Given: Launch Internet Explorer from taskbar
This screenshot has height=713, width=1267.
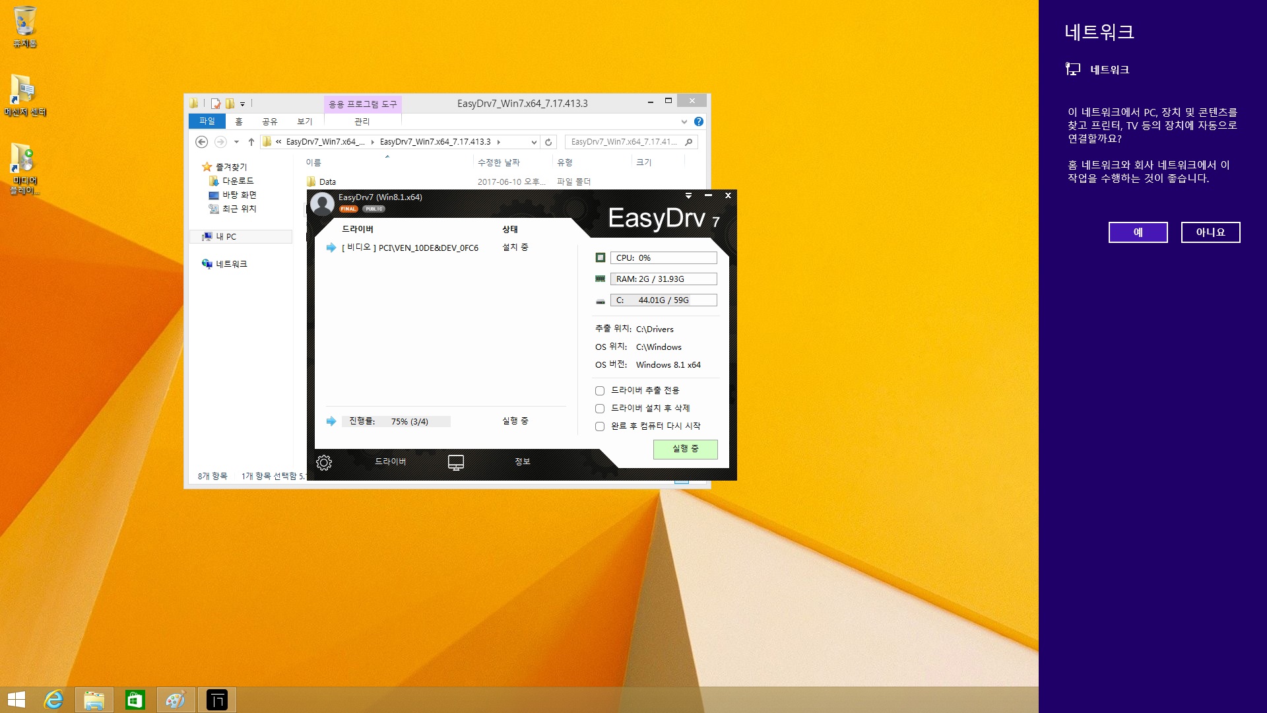Looking at the screenshot, I should (53, 700).
